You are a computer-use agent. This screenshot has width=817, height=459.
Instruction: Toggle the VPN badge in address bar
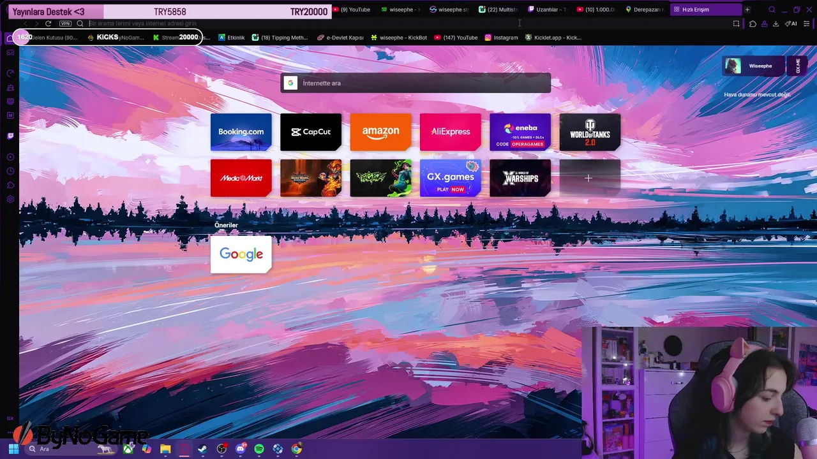tap(65, 24)
